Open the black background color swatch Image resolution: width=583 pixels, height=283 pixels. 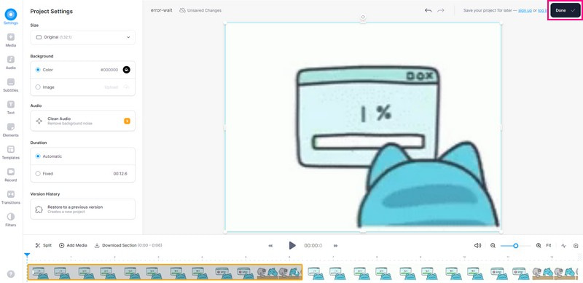pyautogui.click(x=126, y=70)
